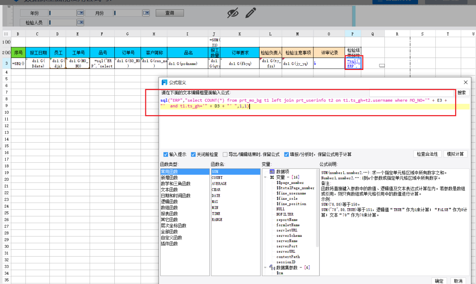Uncheck 关闭前检查 checkbox
476x284 pixels.
tap(193, 154)
